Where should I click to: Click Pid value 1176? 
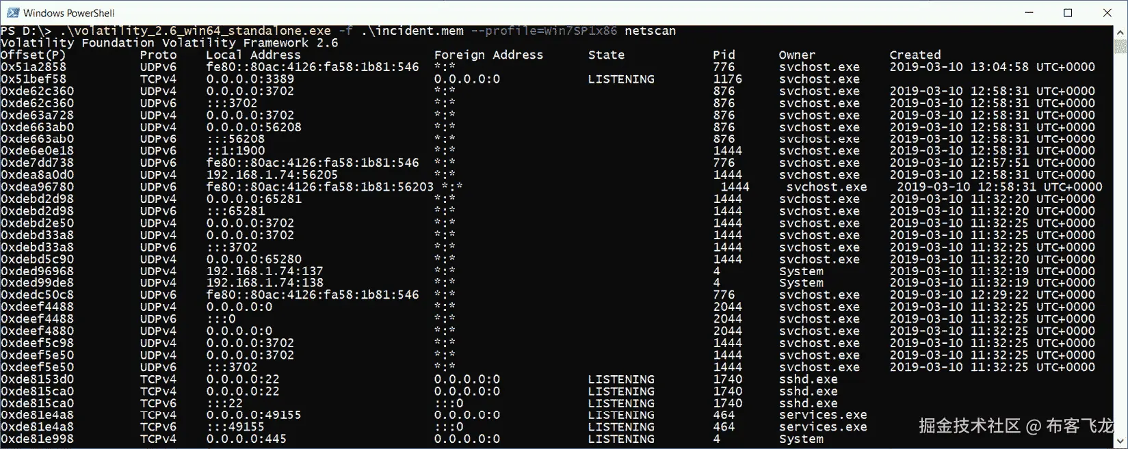[727, 79]
